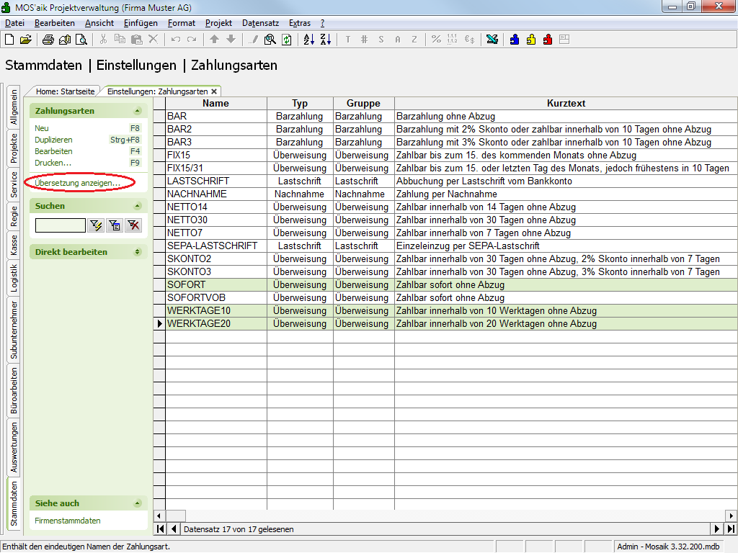Apply search filter with lightning funnel icon

pyautogui.click(x=96, y=225)
